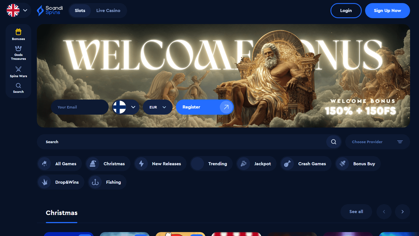Viewport: 419px width, 236px height.
Task: Open the Crash Games category
Action: (306, 164)
